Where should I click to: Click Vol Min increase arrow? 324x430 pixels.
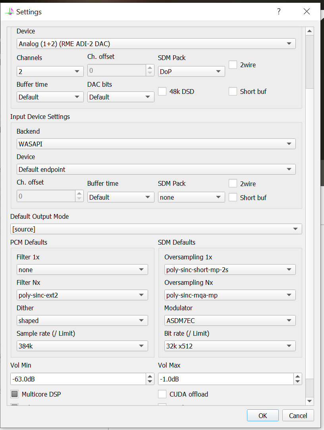[x=150, y=376]
